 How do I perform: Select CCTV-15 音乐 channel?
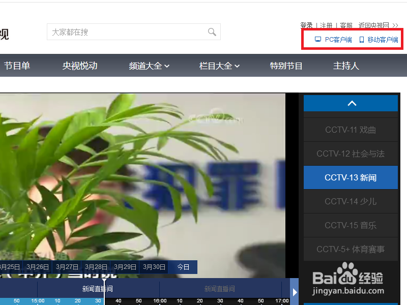pos(351,225)
